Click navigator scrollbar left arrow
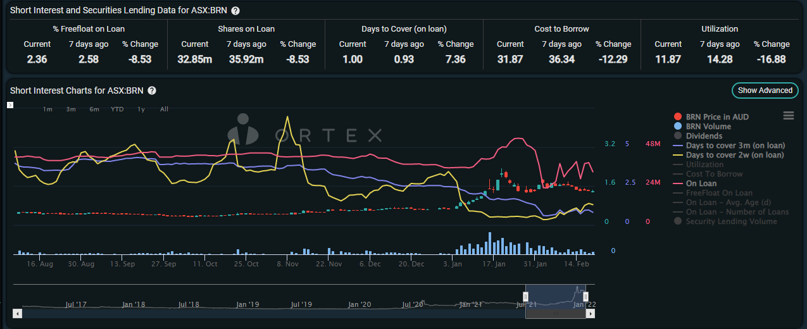 [17, 313]
